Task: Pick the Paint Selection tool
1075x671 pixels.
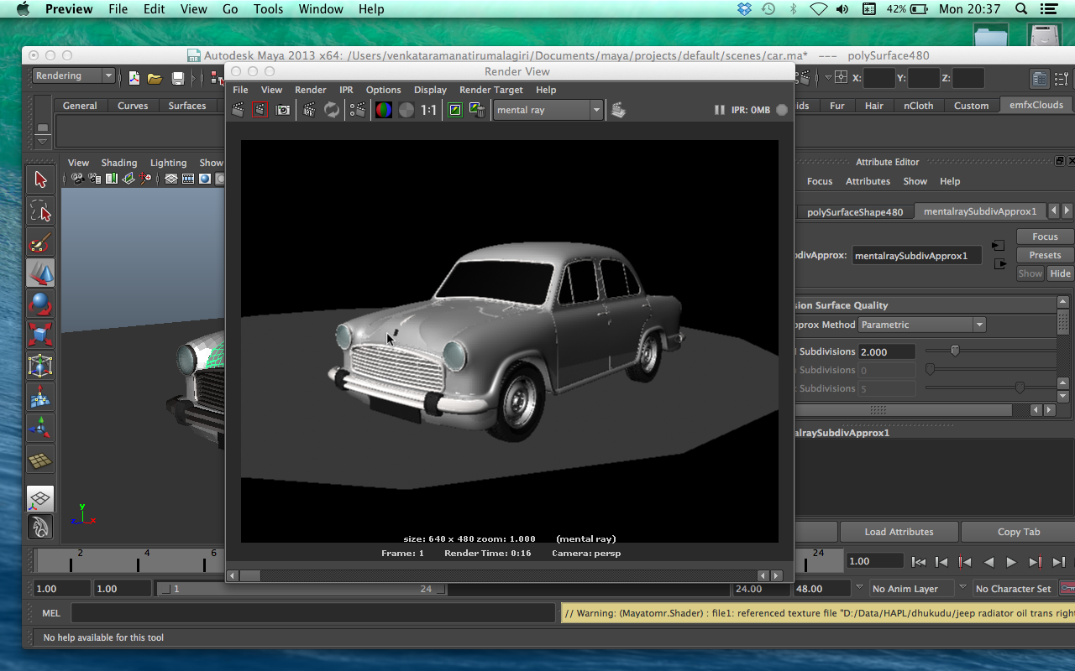Action: [x=39, y=242]
